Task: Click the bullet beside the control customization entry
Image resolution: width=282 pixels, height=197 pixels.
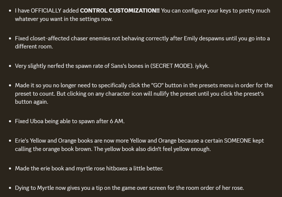Action: (x=10, y=11)
